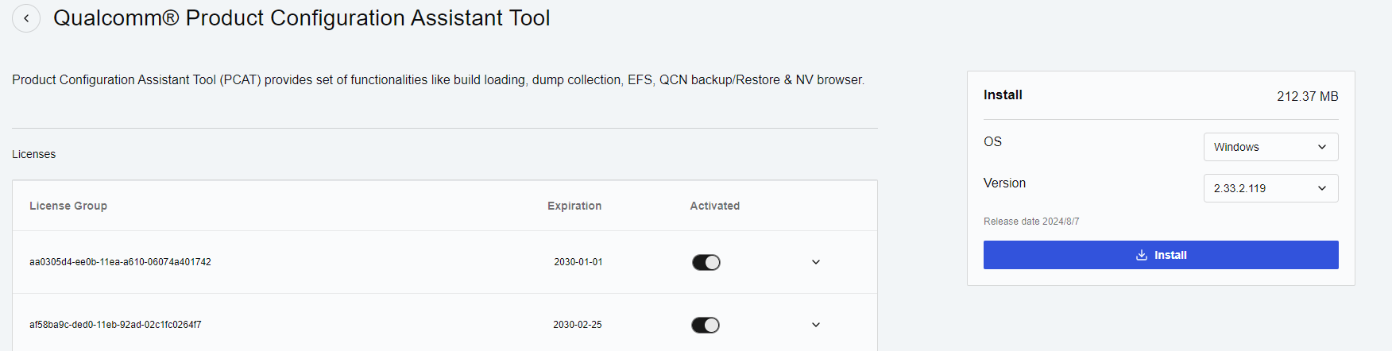Expand the af58ba9c license row chevron
This screenshot has height=351, width=1392.
[x=816, y=325]
